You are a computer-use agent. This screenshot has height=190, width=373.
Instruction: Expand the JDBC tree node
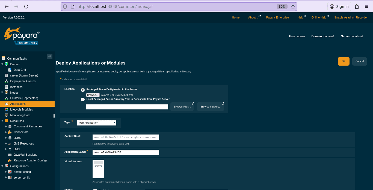click(6, 138)
